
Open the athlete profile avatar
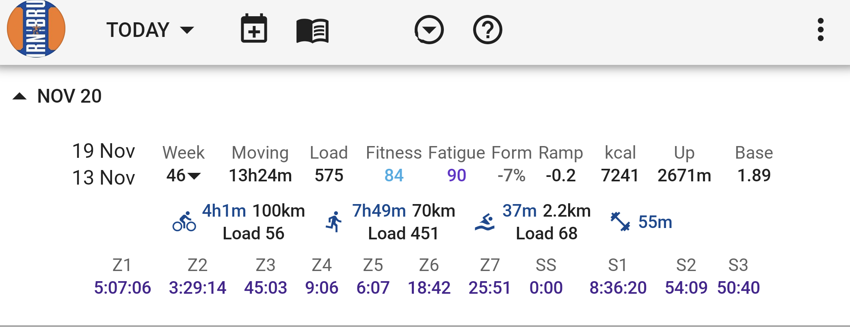(36, 29)
